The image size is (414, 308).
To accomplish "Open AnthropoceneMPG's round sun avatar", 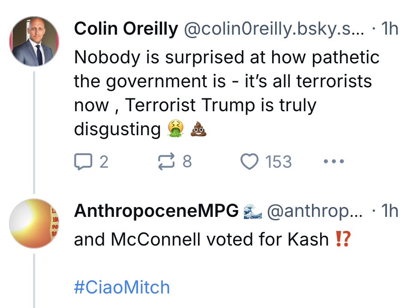I will (x=34, y=223).
